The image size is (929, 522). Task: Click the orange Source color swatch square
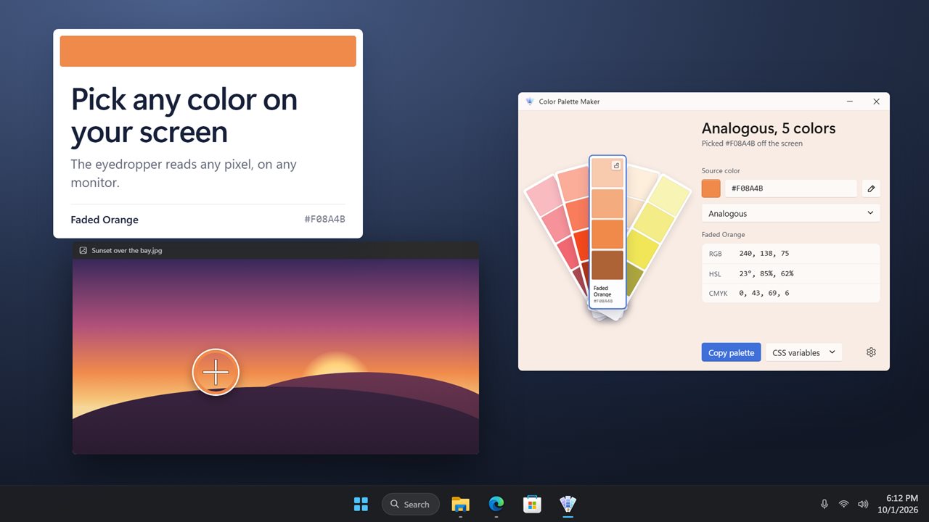click(711, 188)
